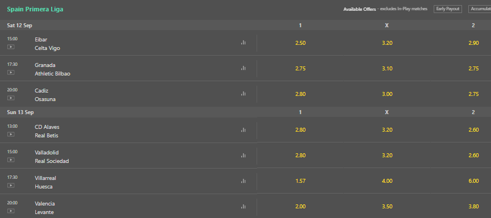The height and width of the screenshot is (218, 491).
Task: Open stats icon for Valencia vs Levante
Action: click(x=244, y=207)
